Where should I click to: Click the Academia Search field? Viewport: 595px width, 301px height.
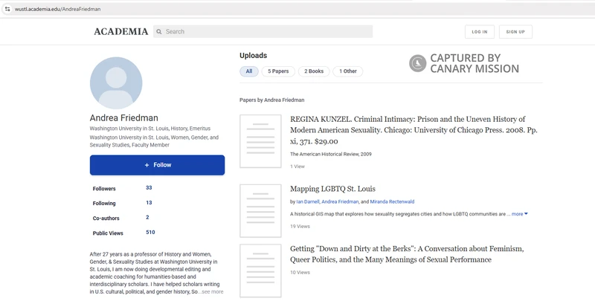point(263,32)
